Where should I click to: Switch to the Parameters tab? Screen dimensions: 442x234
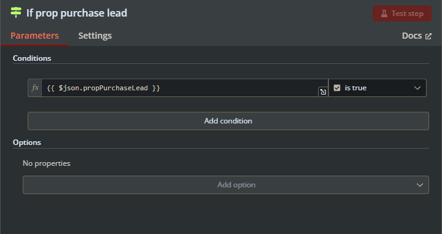pos(34,36)
